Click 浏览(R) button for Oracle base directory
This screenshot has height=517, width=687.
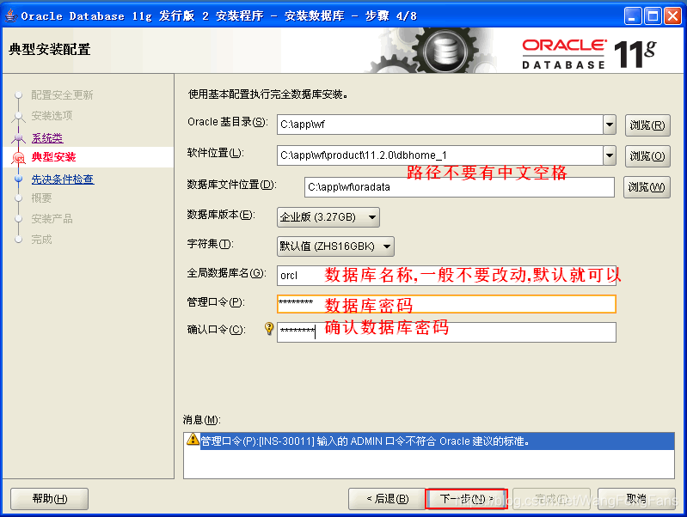(x=647, y=125)
